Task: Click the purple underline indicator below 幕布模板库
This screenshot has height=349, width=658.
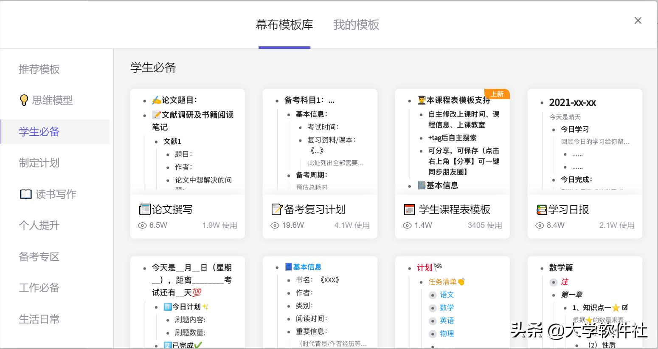Action: pos(284,47)
